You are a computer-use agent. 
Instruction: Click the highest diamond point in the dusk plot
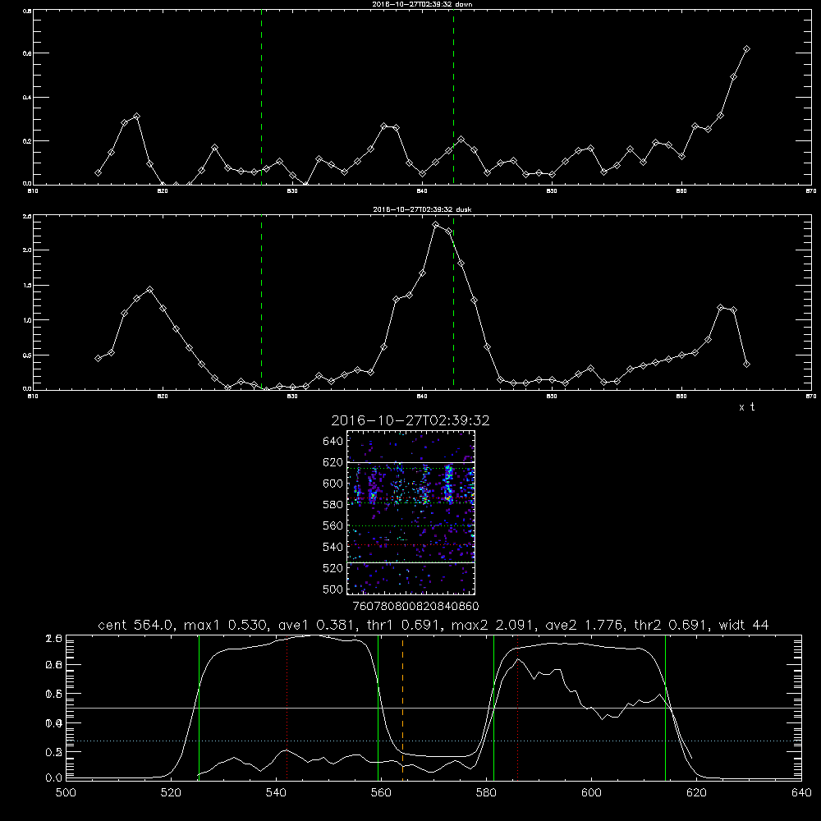(x=436, y=225)
